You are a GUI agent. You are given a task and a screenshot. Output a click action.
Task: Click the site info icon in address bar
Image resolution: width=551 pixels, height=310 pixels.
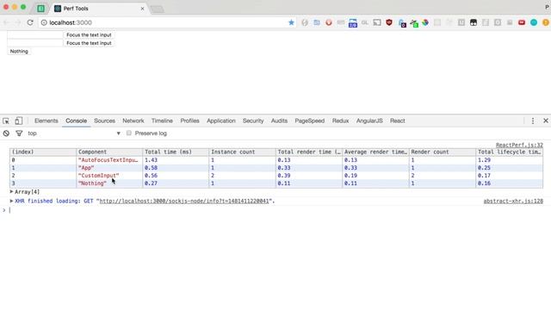pyautogui.click(x=44, y=22)
